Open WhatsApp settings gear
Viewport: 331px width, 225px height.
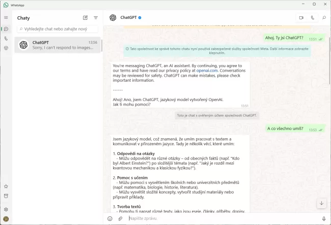coord(6,209)
